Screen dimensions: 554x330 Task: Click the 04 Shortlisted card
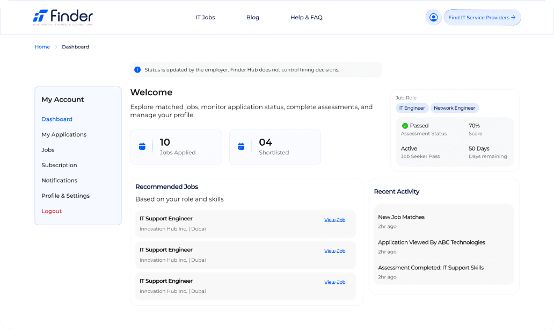[x=275, y=147]
